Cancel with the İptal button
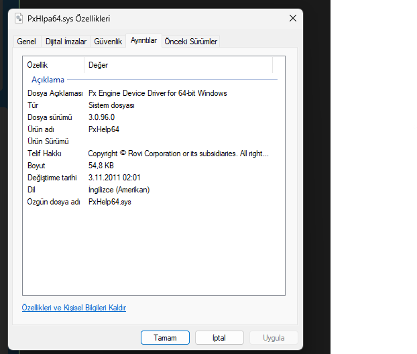The width and height of the screenshot is (417, 354). coord(219,337)
